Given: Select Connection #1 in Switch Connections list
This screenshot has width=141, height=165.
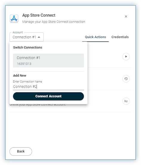Looking at the screenshot, I should pos(48,61).
